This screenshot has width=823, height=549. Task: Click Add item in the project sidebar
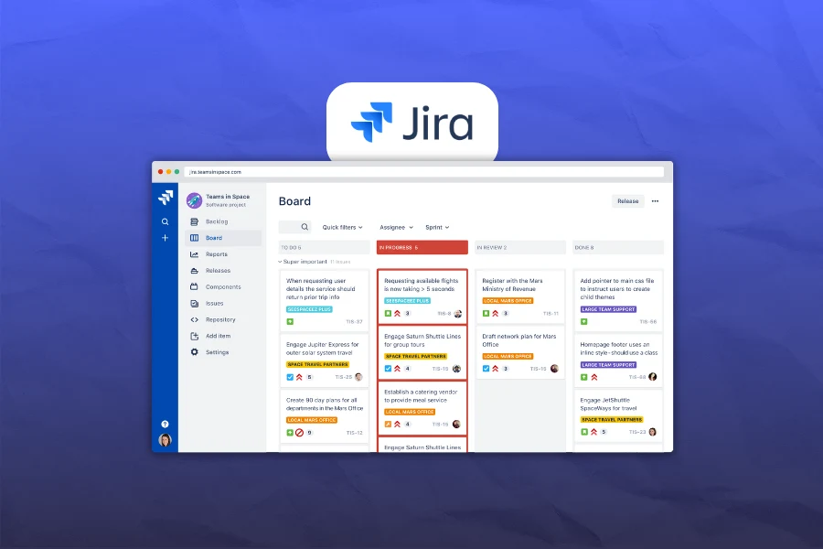[x=223, y=336]
